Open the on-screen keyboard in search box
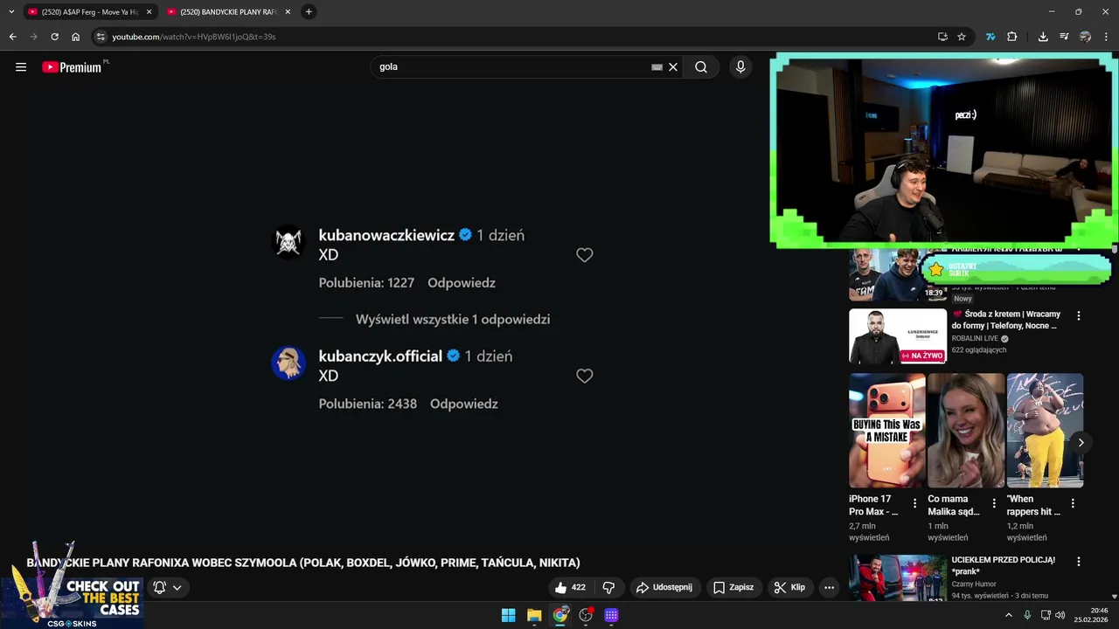 [x=657, y=67]
